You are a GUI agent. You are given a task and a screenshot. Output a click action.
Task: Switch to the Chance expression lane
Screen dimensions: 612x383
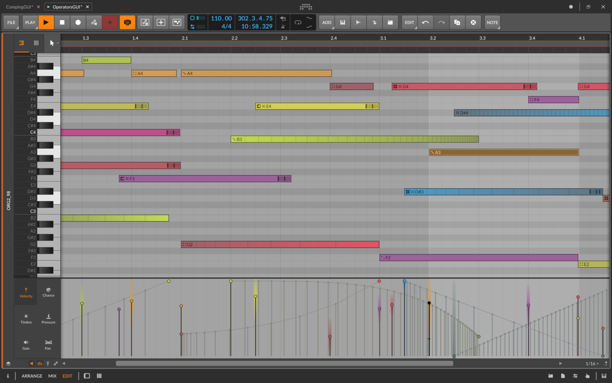[x=48, y=292]
